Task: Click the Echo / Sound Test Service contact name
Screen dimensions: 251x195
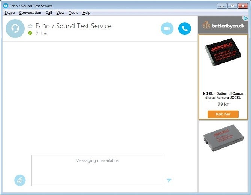Action: coord(73,26)
